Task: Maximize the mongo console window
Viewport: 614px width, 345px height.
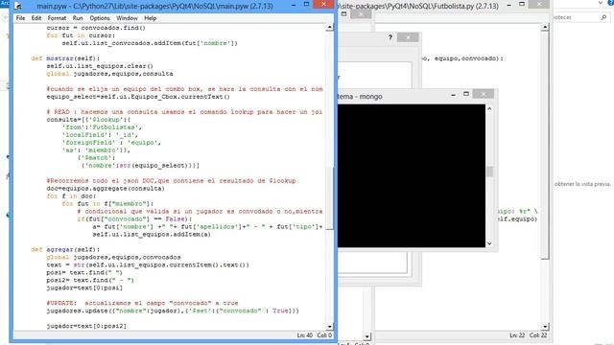Action: 466,94
